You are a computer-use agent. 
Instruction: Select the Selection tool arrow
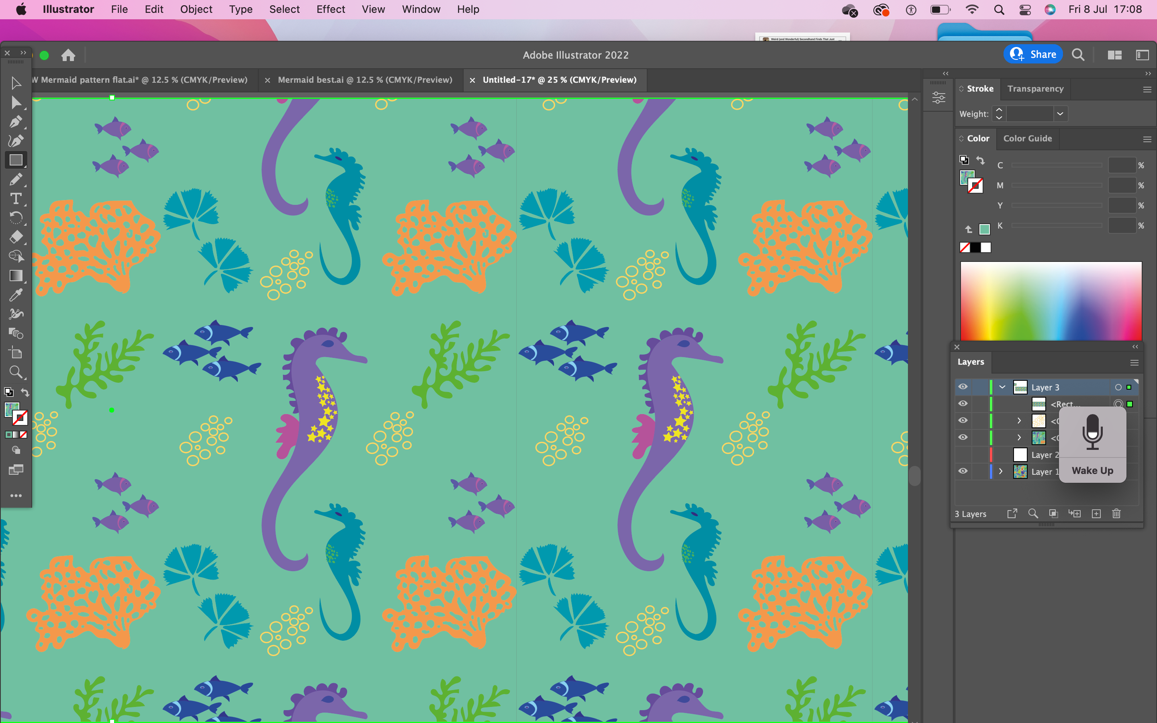click(16, 83)
